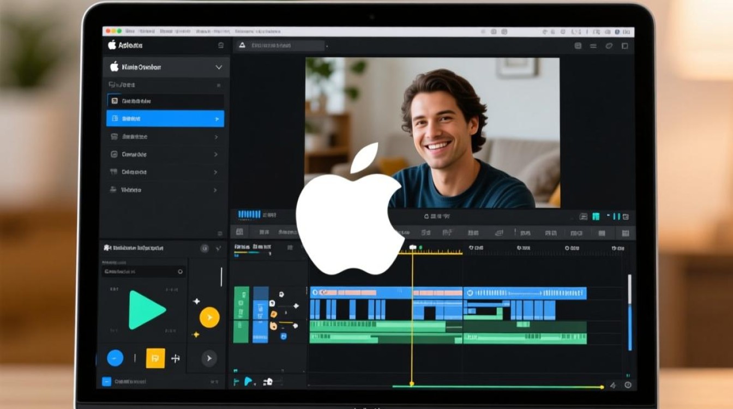Expand the chevron directly below the blue row's arrow

[x=216, y=137]
